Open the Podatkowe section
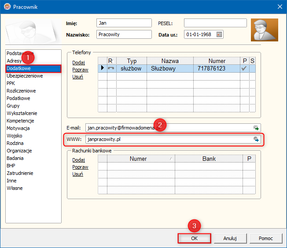This screenshot has width=287, height=248. 18,98
